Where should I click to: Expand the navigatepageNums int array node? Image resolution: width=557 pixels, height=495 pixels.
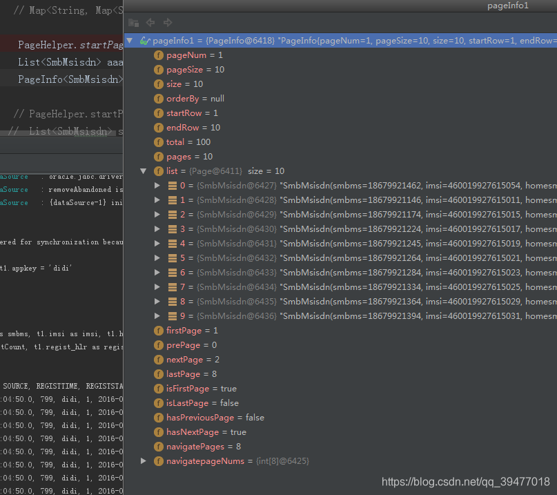[x=144, y=461]
